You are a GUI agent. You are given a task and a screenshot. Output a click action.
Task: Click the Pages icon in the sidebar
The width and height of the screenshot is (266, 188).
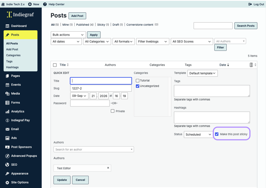click(x=7, y=76)
